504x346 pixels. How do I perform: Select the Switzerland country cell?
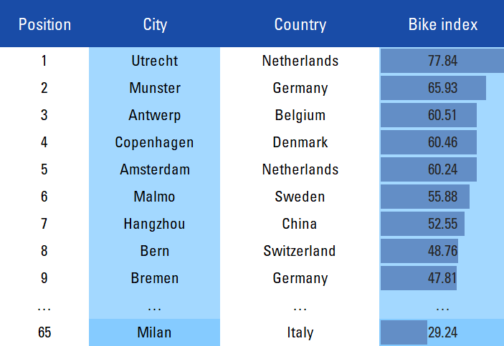point(300,251)
